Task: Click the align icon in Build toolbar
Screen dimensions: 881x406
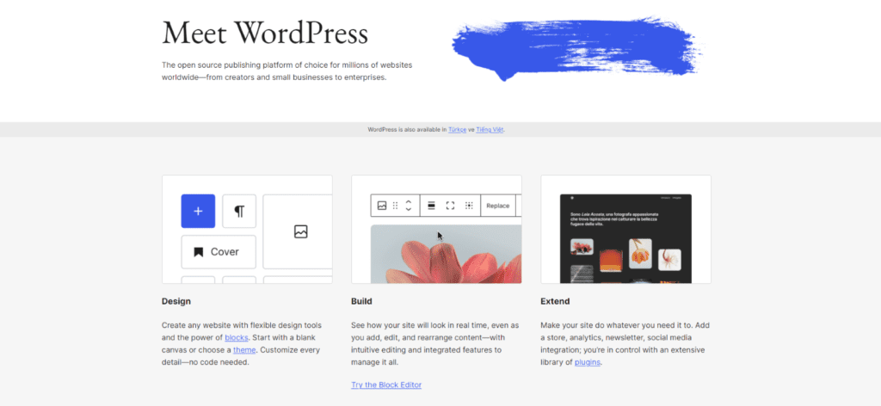Action: [x=432, y=206]
